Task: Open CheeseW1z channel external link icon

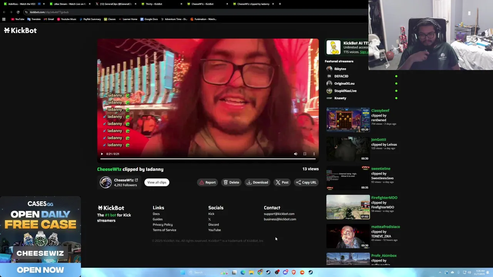Action: point(136,180)
